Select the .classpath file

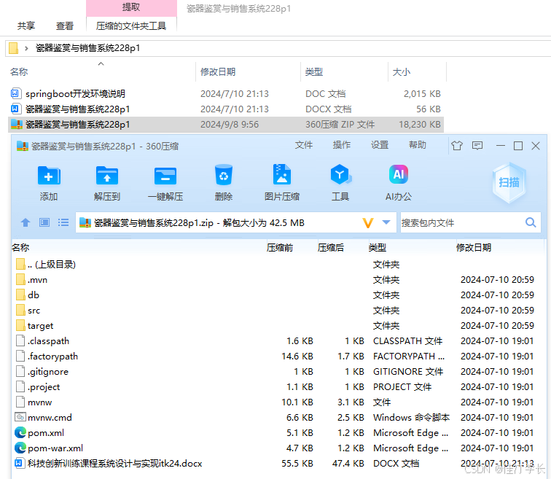coord(42,341)
